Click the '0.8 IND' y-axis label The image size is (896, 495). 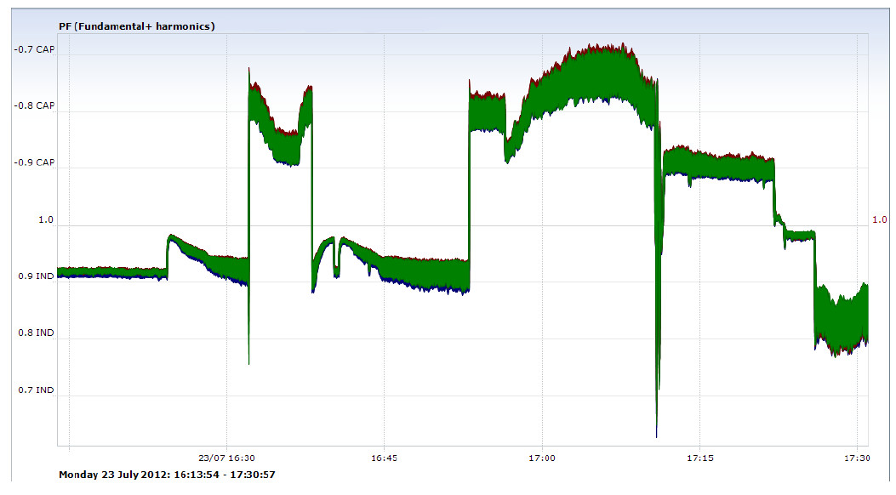point(36,333)
